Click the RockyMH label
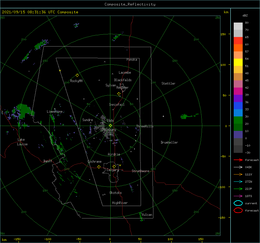 76,81
